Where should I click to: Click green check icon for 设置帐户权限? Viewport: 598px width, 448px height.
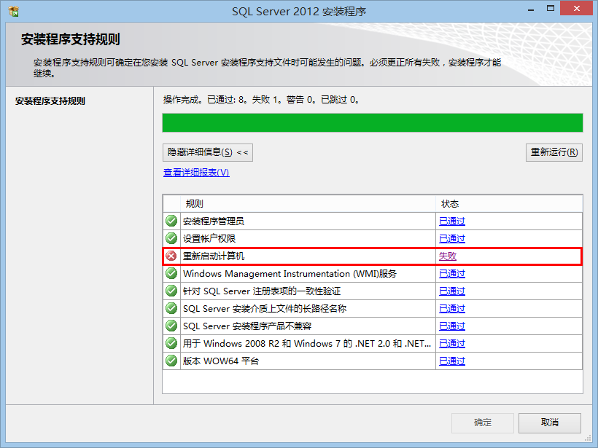[171, 238]
